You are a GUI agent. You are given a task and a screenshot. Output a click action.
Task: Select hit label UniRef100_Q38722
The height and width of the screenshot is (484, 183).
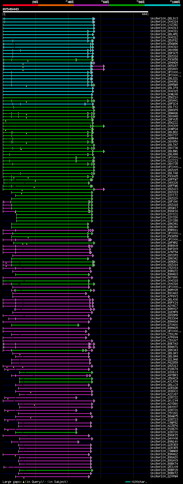(x=164, y=398)
